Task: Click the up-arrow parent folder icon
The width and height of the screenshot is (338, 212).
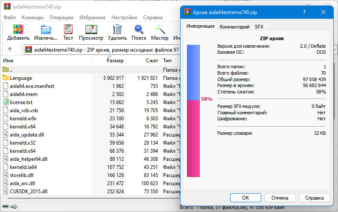Action: pos(10,49)
